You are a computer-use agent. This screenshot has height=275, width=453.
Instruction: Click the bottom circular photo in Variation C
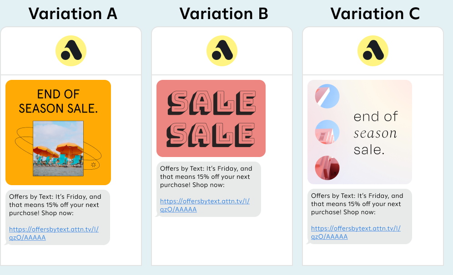tap(327, 168)
